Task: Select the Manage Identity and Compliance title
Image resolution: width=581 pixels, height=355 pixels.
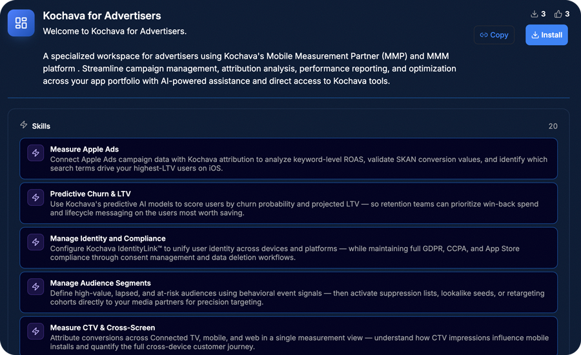Action: click(108, 239)
